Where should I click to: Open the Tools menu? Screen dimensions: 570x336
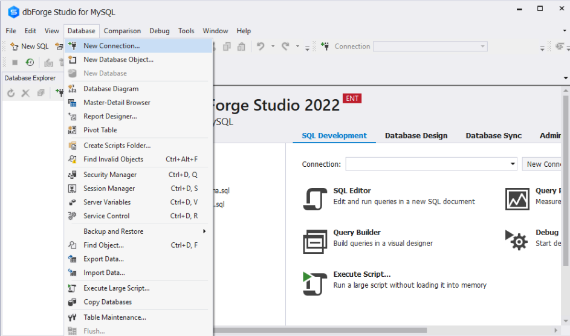pyautogui.click(x=186, y=31)
